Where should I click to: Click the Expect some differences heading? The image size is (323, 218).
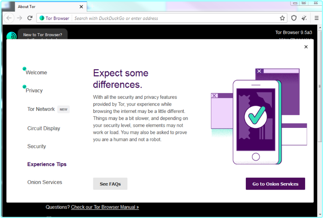click(x=121, y=79)
